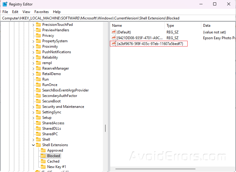Expand the Setup tree node
This screenshot has height=172, width=236.
click(33, 118)
